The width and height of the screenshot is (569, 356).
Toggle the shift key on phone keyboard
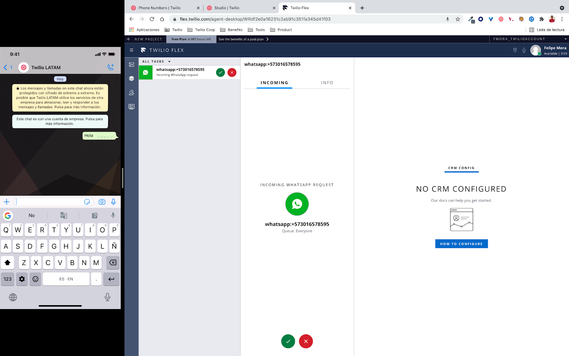7,263
